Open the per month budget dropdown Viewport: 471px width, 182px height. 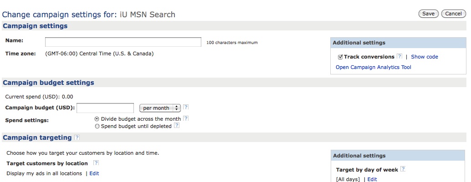click(160, 108)
